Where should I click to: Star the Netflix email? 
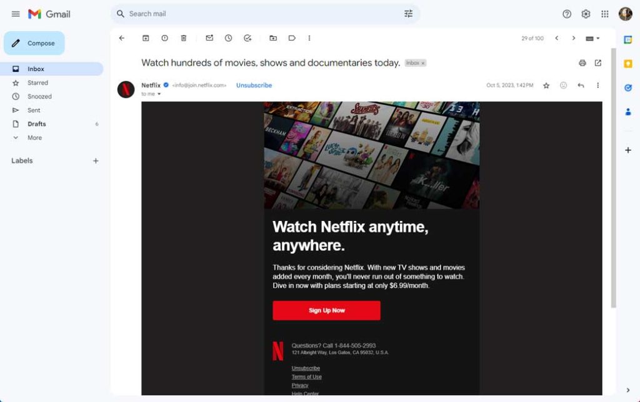[x=546, y=86]
